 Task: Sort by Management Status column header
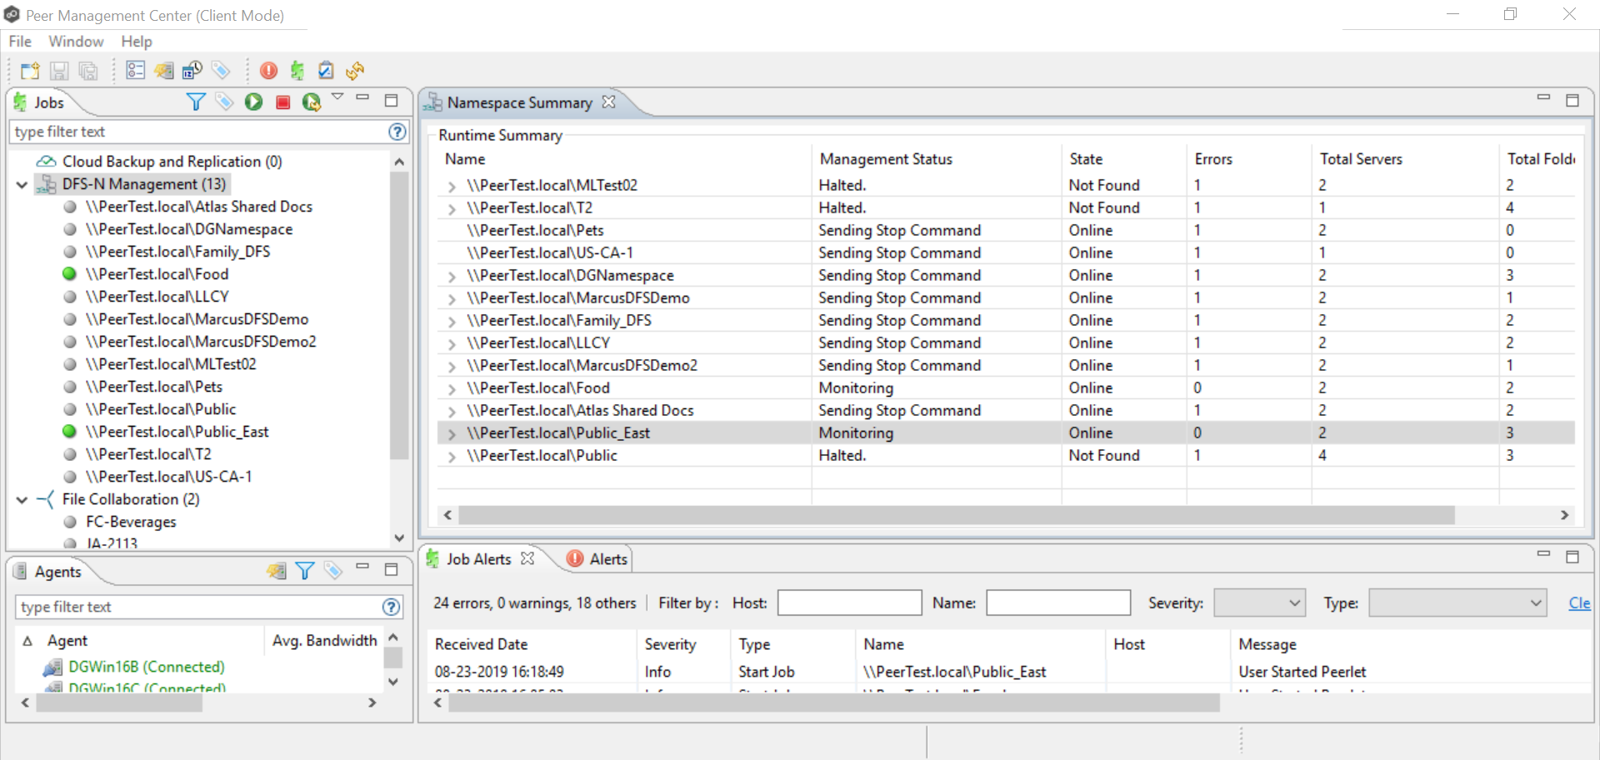click(x=886, y=158)
